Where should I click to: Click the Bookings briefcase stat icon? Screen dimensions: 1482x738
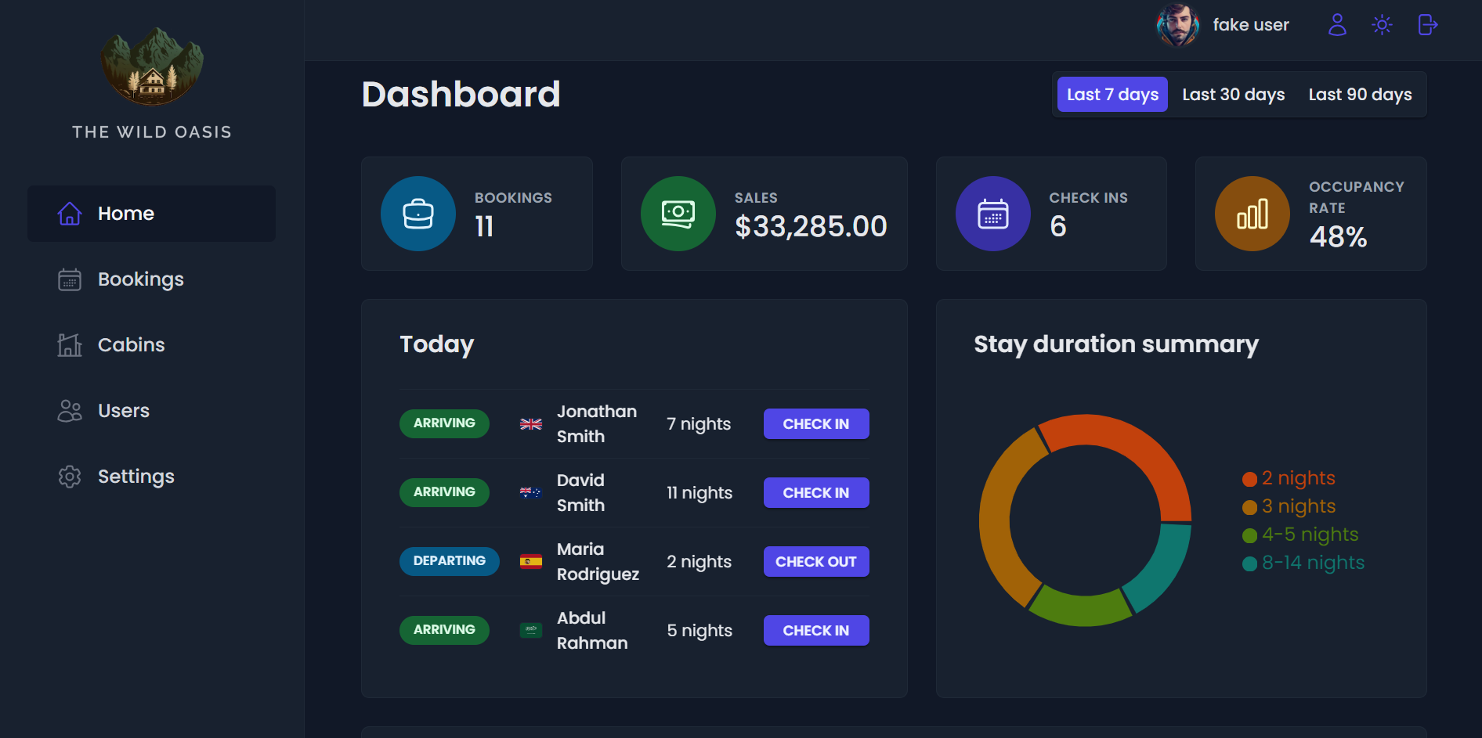[418, 214]
